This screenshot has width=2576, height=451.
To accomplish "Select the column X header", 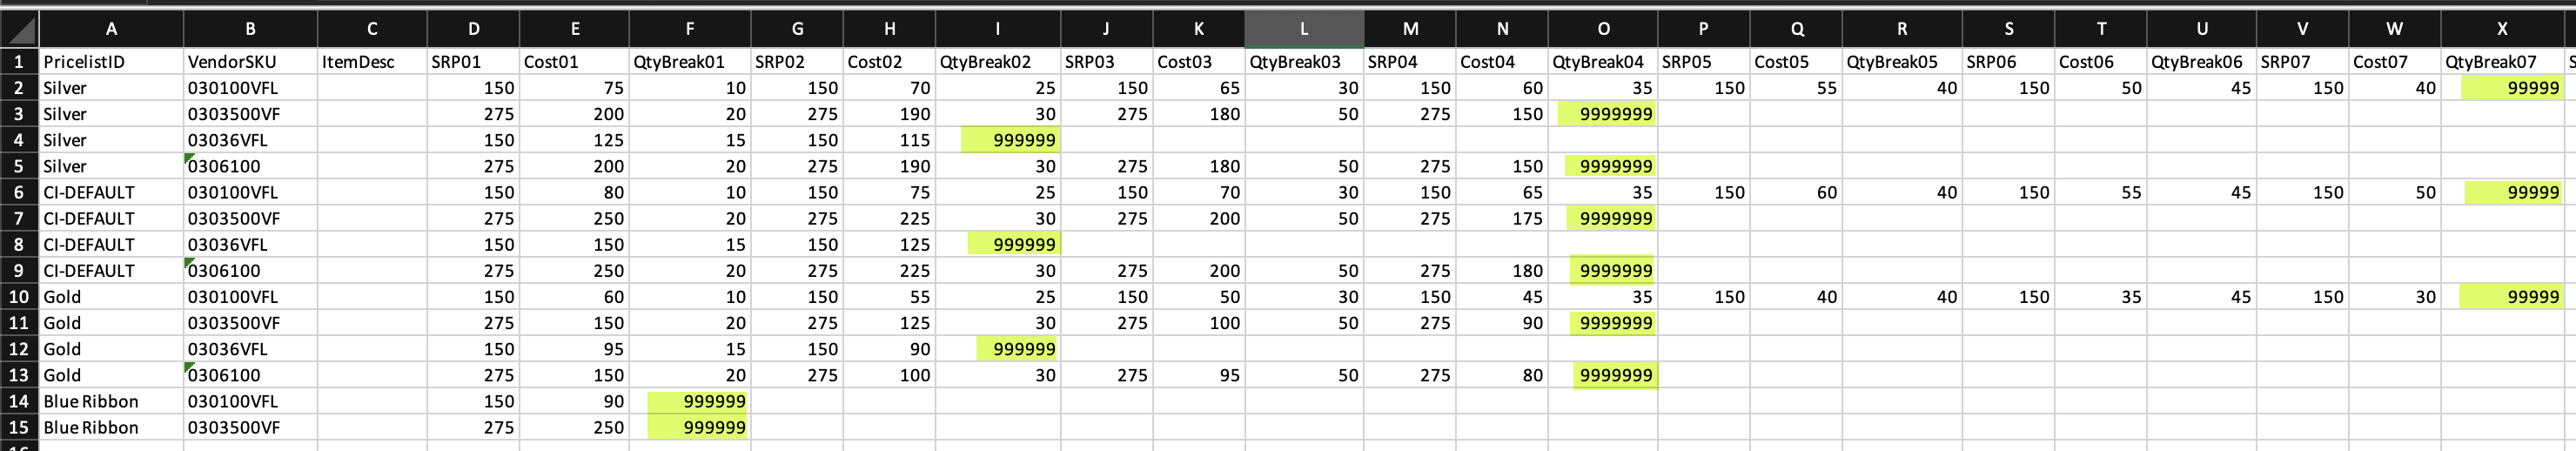I will coord(2502,29).
